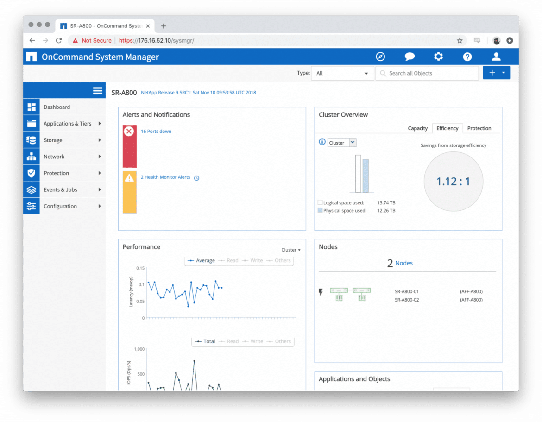Open a new browser tab
542x422 pixels.
pyautogui.click(x=164, y=26)
